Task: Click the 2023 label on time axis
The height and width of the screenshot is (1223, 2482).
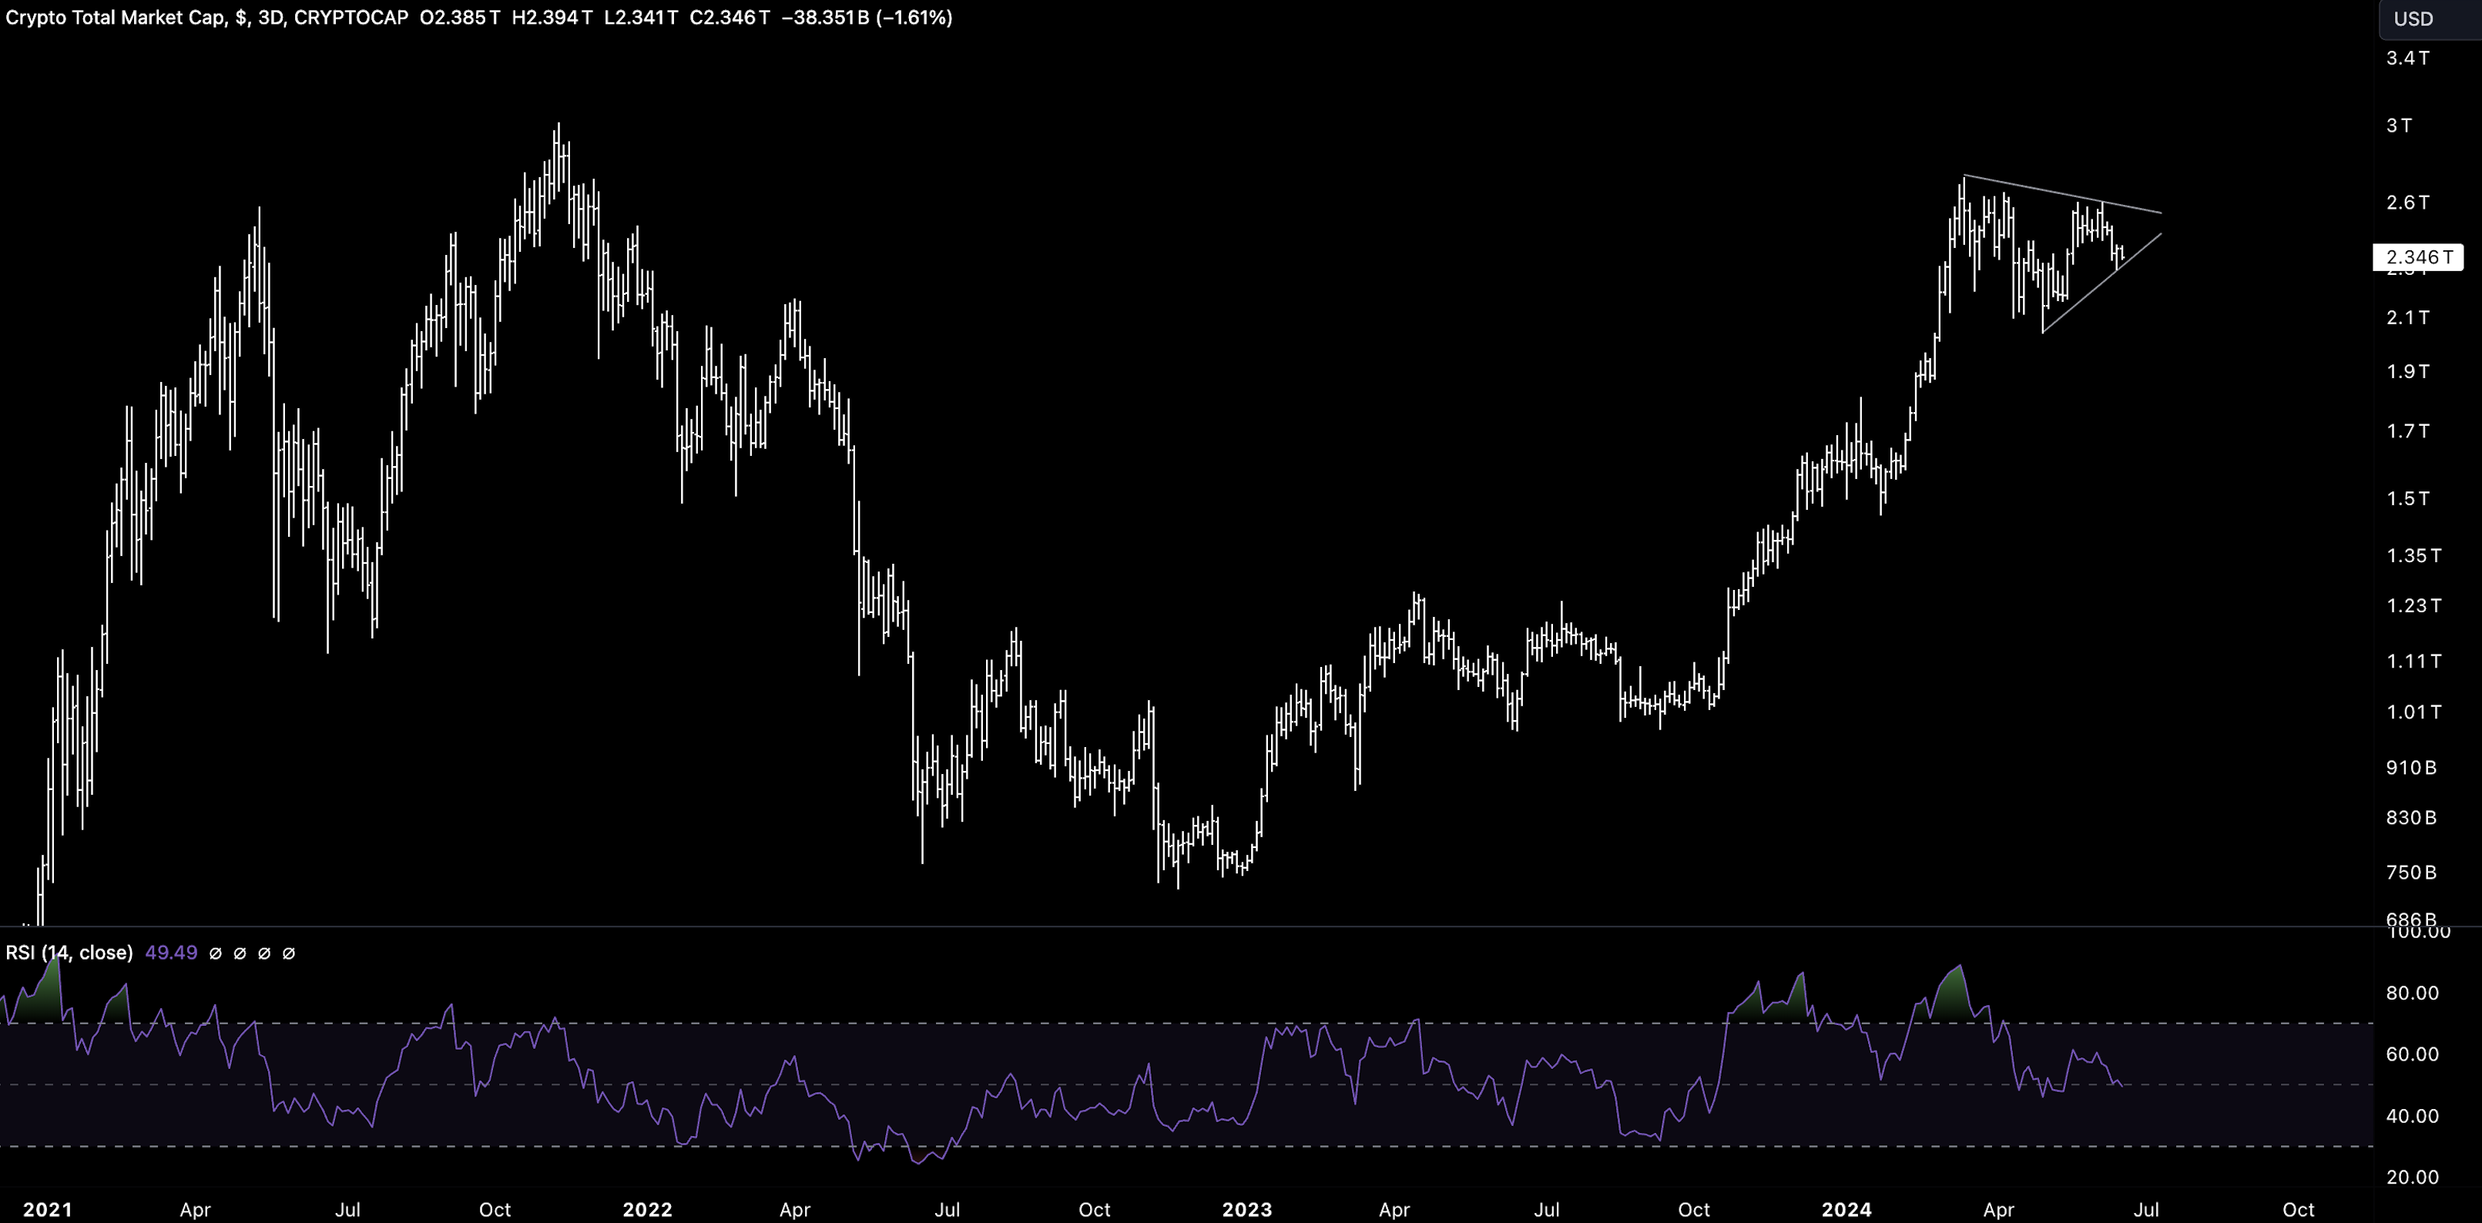Action: [1247, 1209]
